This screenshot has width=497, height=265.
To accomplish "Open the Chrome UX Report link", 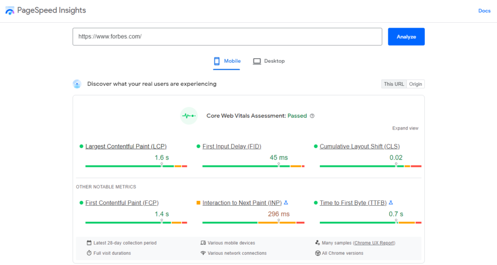I will 374,243.
